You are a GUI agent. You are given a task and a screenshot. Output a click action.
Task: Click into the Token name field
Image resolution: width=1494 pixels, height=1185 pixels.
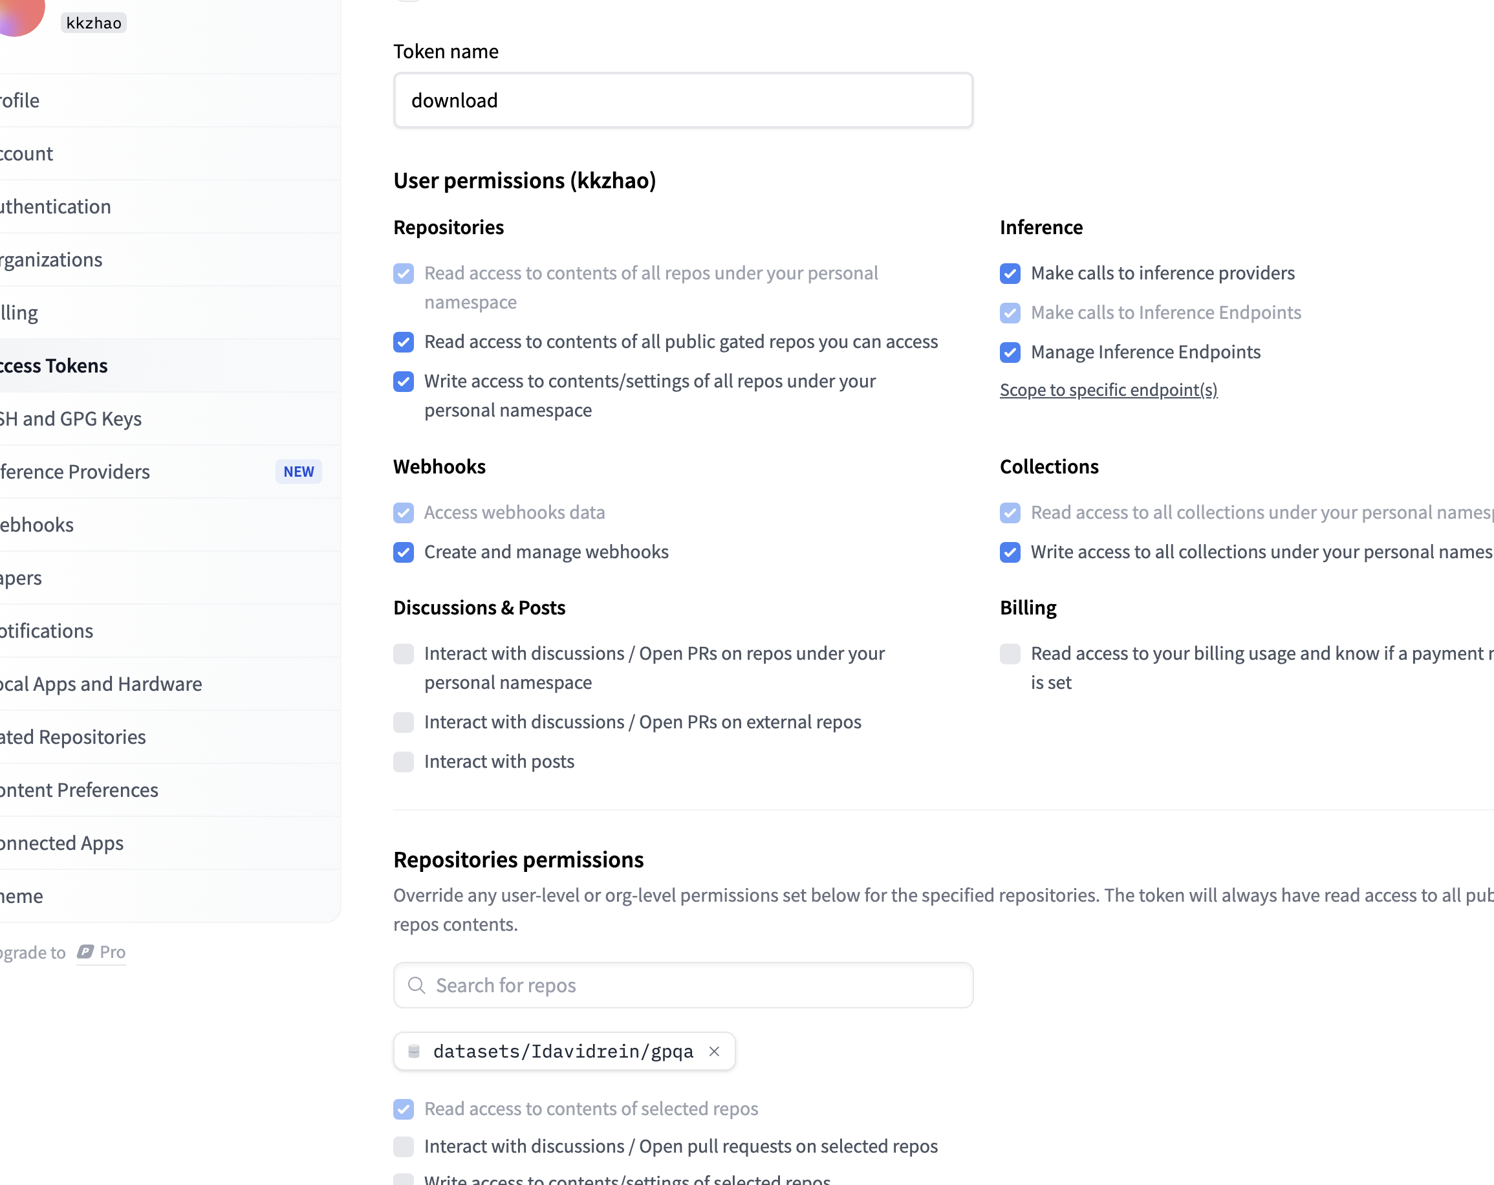pos(682,100)
